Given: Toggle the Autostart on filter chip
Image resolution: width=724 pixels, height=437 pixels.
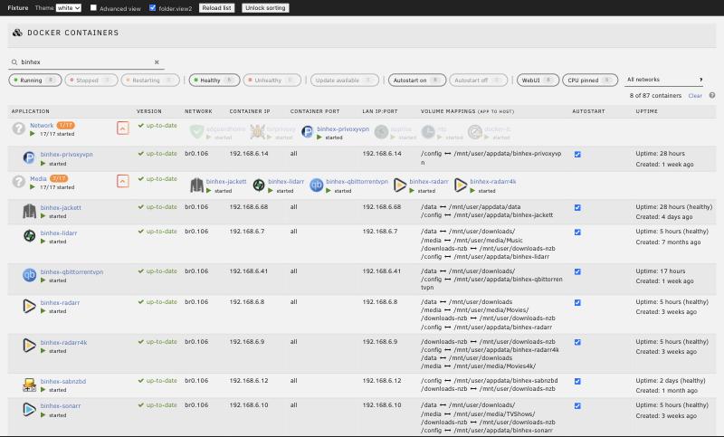Looking at the screenshot, I should pos(417,80).
